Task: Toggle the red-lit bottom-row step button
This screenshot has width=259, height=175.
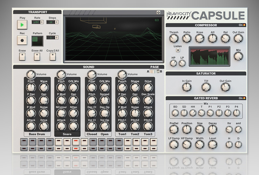Action: (x=76, y=149)
